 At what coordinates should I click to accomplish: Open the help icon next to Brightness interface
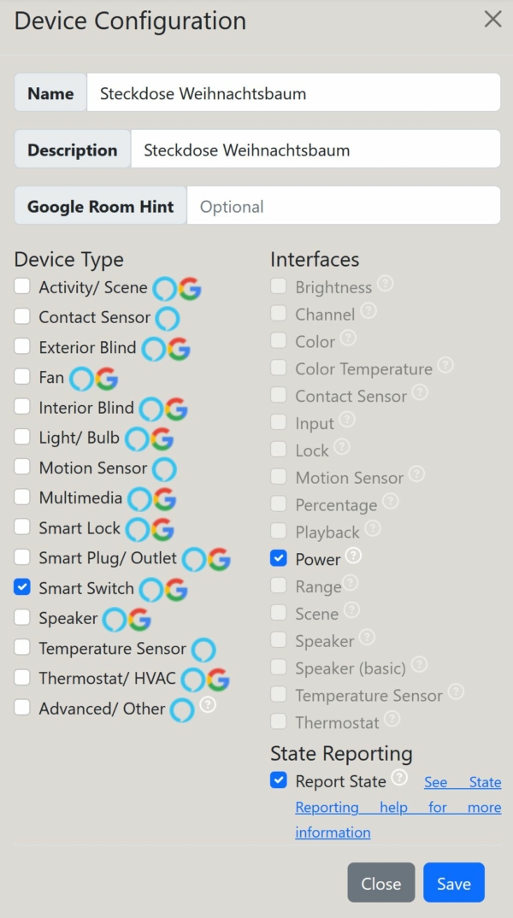coord(383,285)
